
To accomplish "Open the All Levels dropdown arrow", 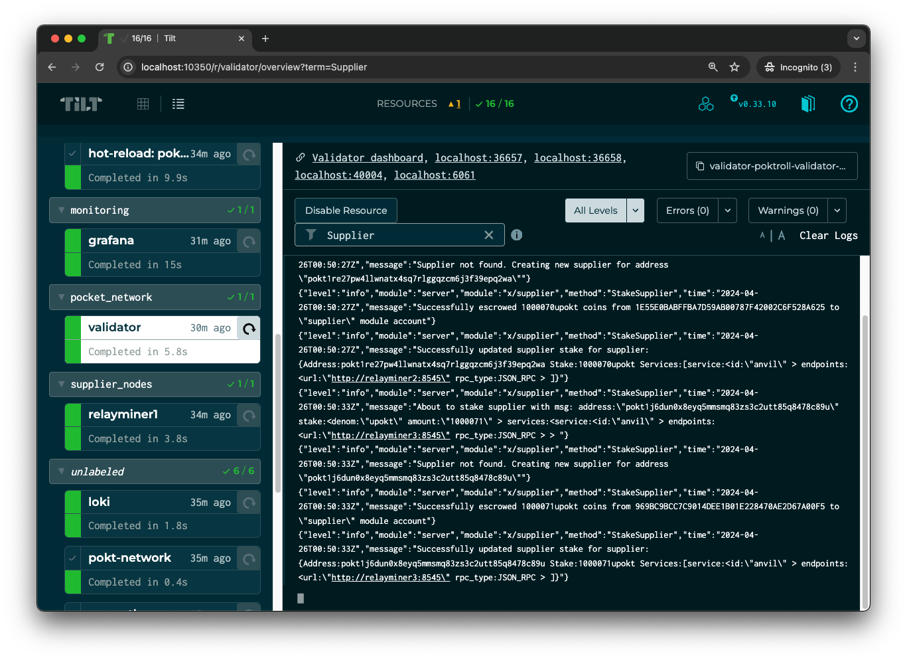I will pos(636,210).
